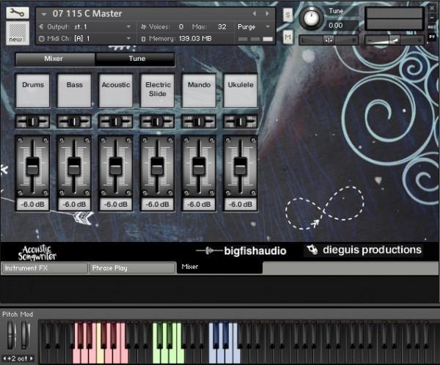Click the Ukulele volume fader handle
This screenshot has height=365, width=440.
[241, 166]
